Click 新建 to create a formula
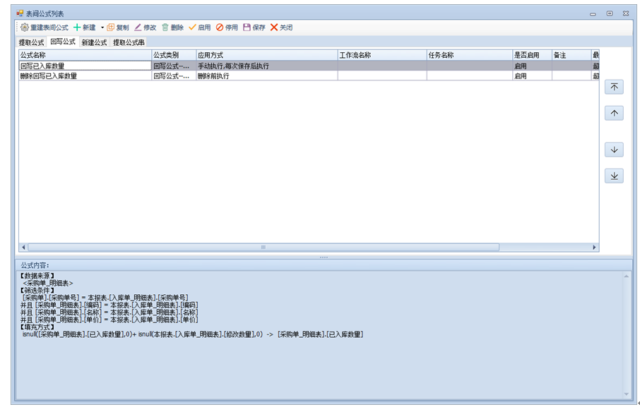Image resolution: width=640 pixels, height=407 pixels. (85, 28)
